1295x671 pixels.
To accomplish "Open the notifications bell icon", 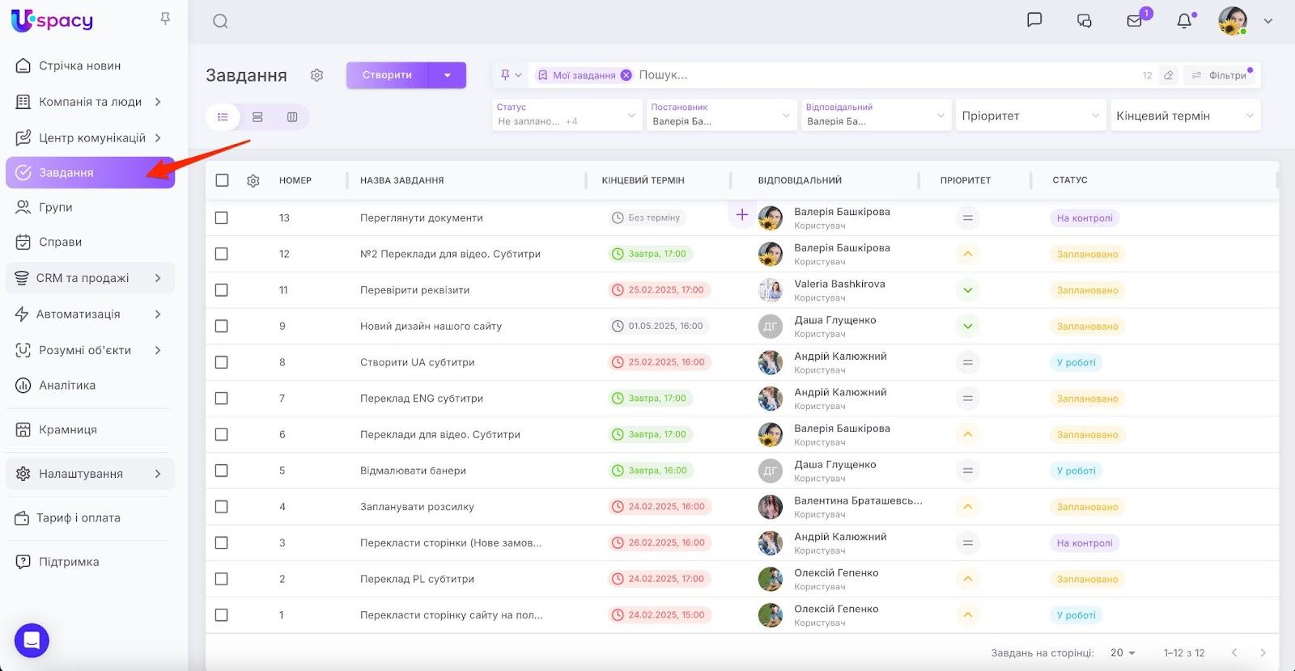I will pos(1184,21).
